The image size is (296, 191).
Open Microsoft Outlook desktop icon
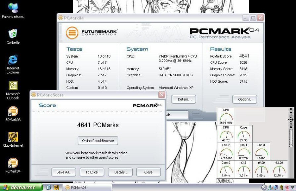tap(13, 90)
